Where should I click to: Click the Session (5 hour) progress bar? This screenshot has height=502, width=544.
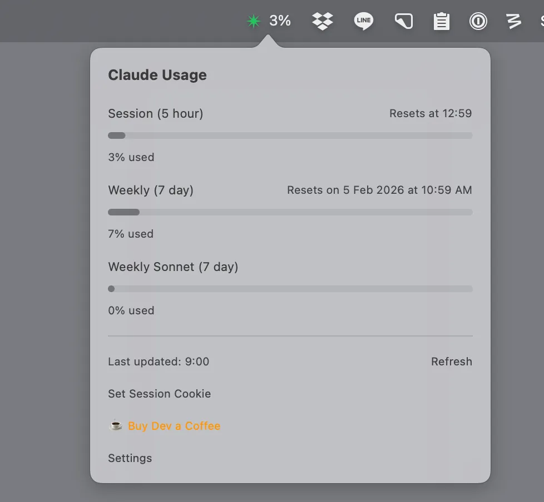pyautogui.click(x=290, y=135)
